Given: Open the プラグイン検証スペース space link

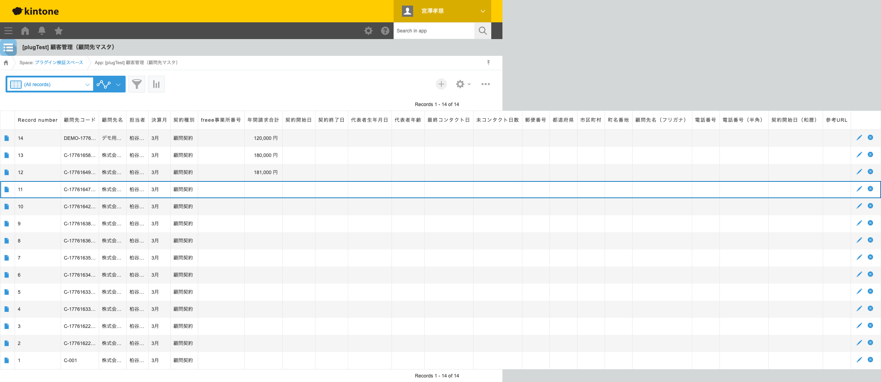Looking at the screenshot, I should pyautogui.click(x=59, y=62).
